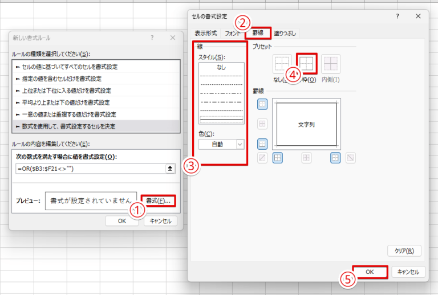Viewport: 438px width, 295px height.
Task: Switch to the 罫線 tab
Action: pos(262,33)
